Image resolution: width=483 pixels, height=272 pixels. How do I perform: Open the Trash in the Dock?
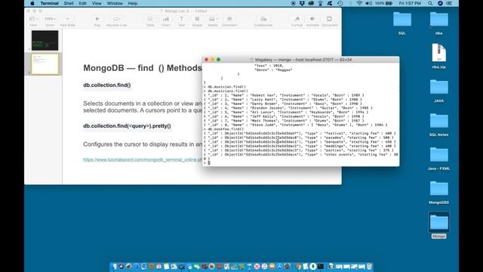pyautogui.click(x=369, y=267)
